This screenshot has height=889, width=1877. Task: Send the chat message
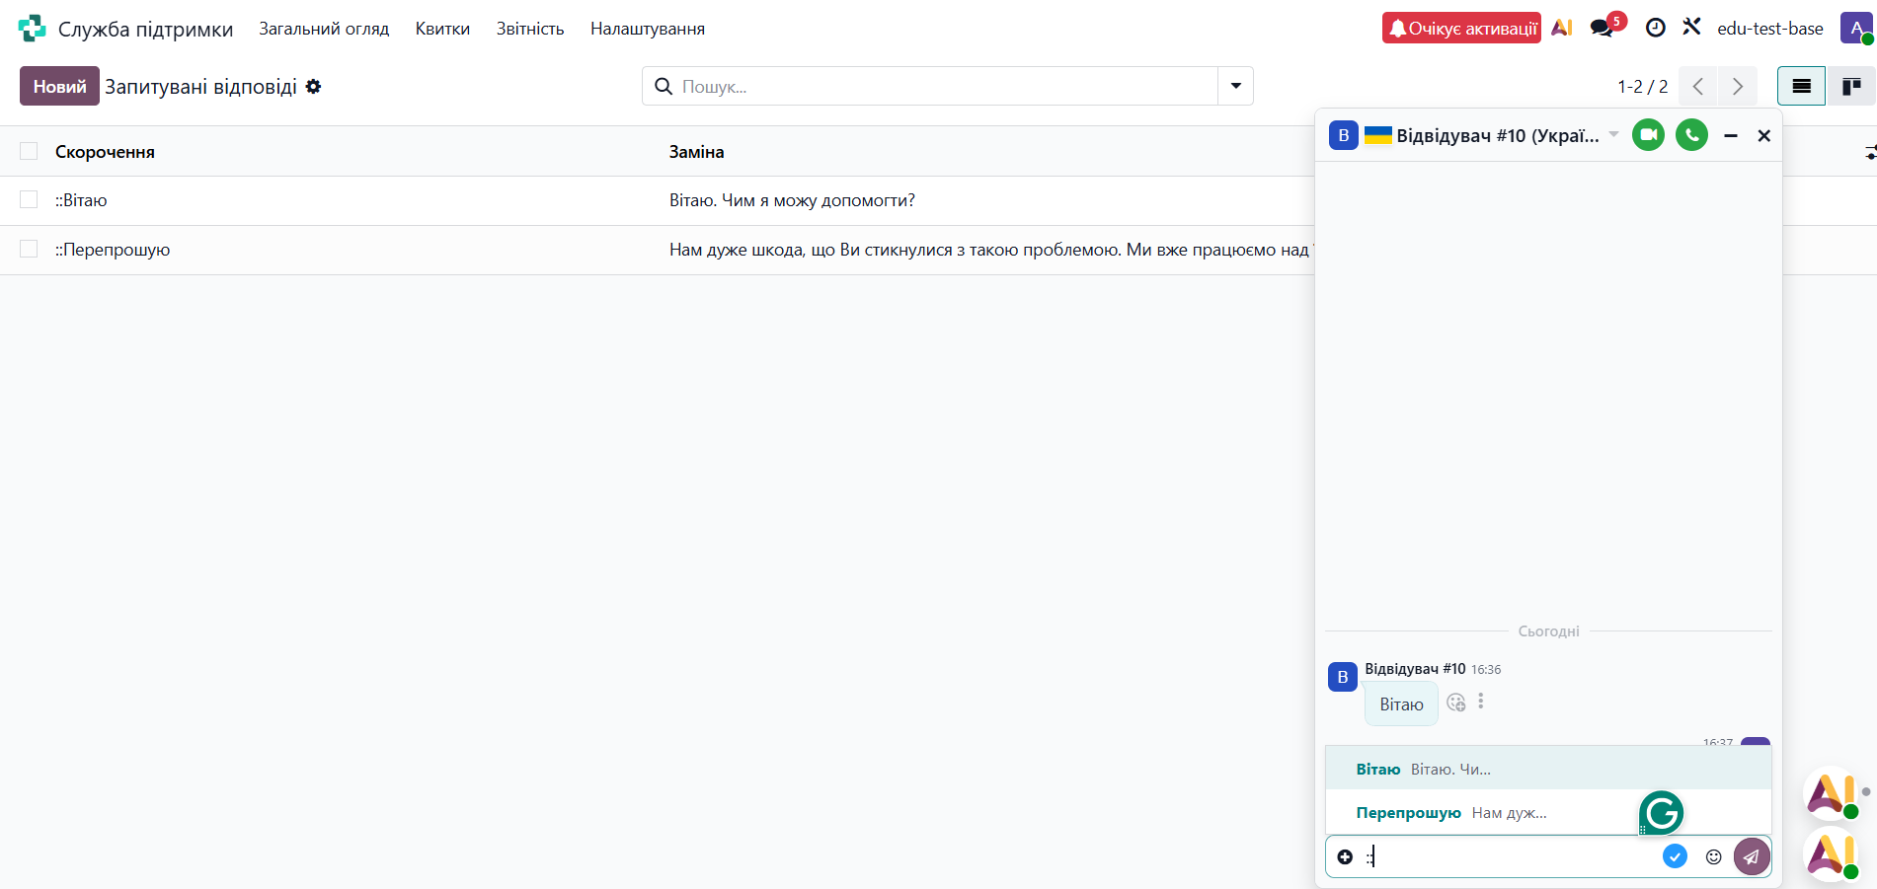(x=1751, y=856)
